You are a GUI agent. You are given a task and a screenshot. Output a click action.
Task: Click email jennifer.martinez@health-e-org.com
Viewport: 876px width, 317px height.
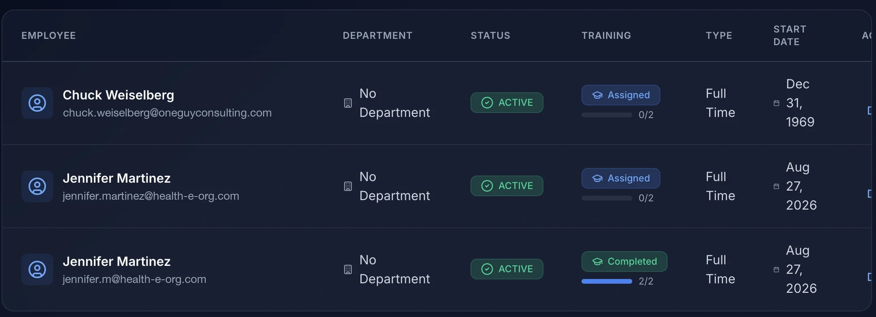[x=151, y=196]
